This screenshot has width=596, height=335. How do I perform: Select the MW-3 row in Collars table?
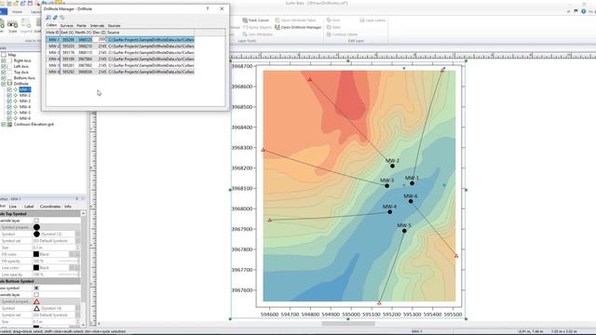pos(120,52)
